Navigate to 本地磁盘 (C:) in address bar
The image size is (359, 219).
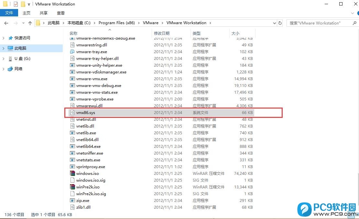tap(79, 23)
